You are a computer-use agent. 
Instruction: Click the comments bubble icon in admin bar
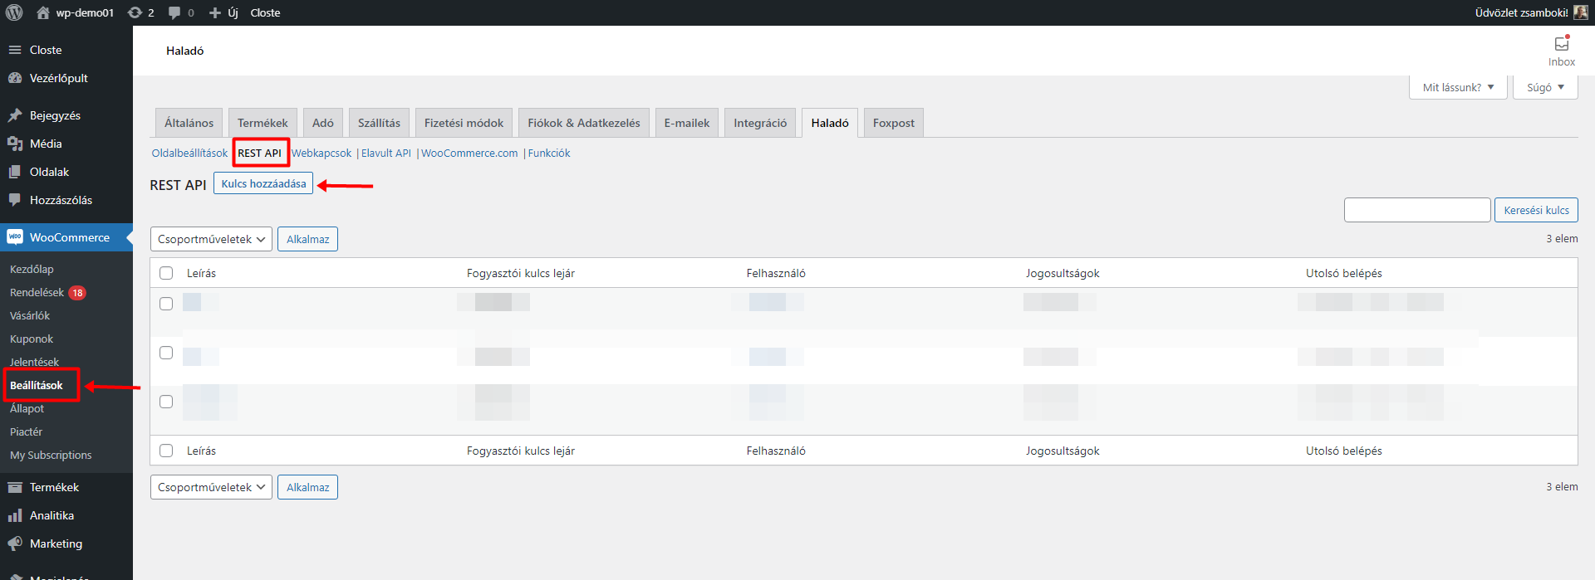(x=174, y=12)
